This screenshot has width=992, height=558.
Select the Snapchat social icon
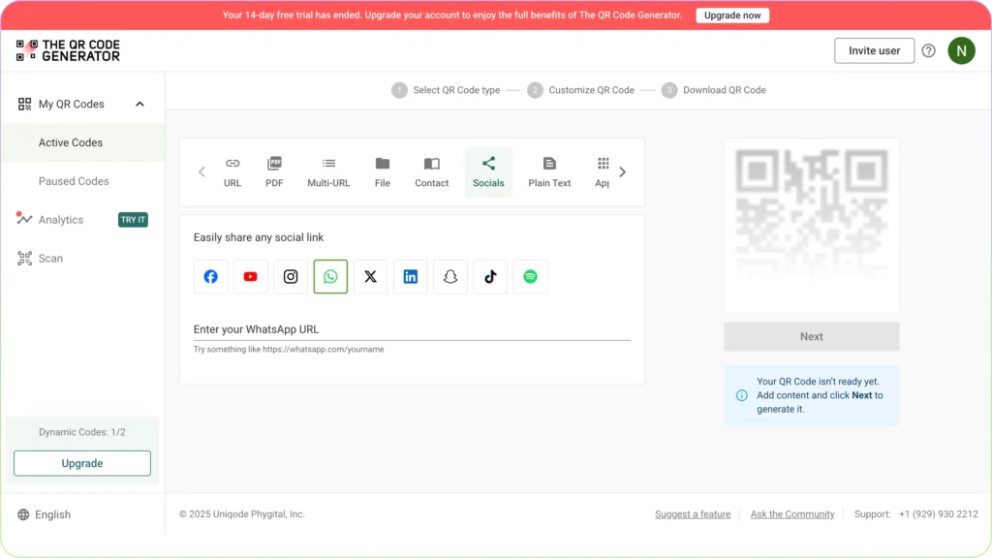point(449,276)
